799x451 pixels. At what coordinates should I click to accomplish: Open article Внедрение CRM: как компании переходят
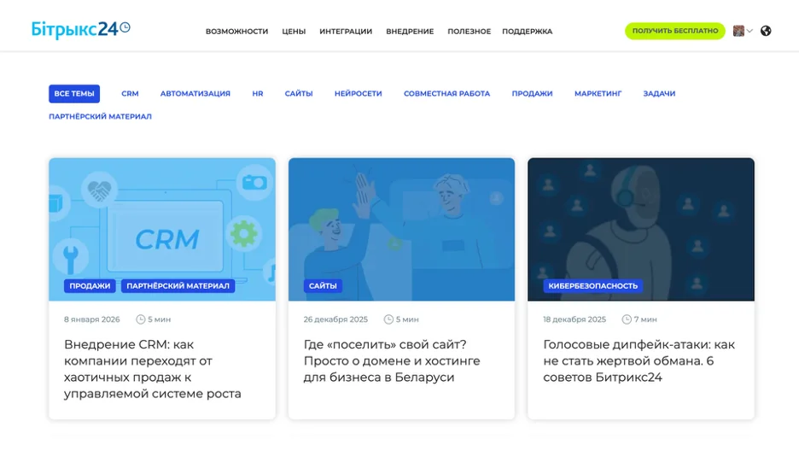tap(153, 369)
